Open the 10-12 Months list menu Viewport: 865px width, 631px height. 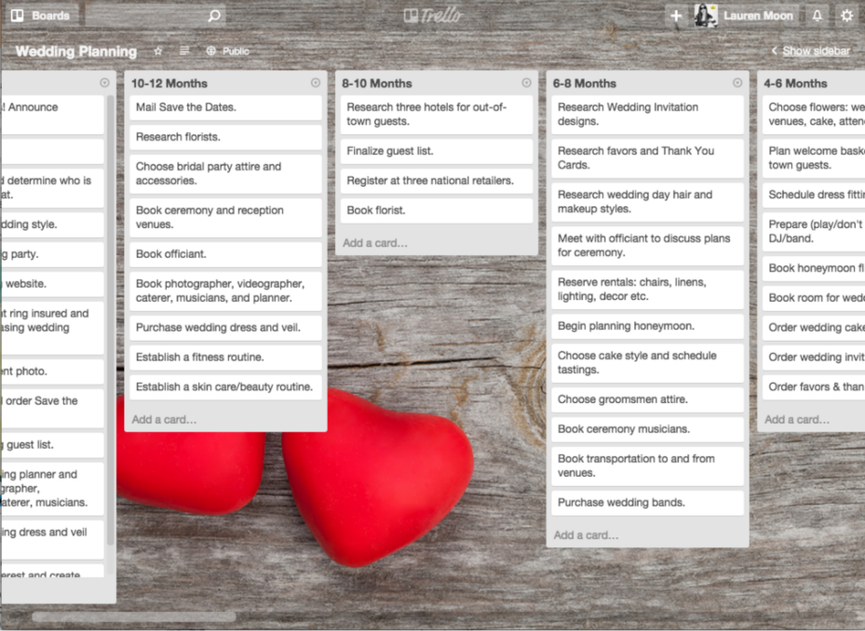coord(315,83)
